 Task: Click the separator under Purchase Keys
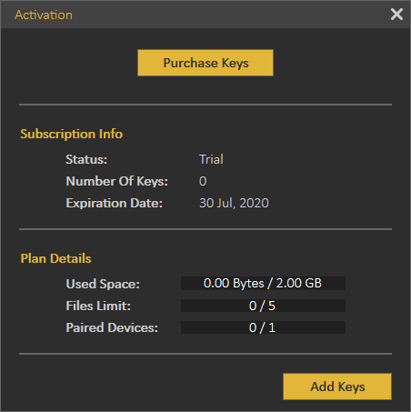pyautogui.click(x=205, y=105)
